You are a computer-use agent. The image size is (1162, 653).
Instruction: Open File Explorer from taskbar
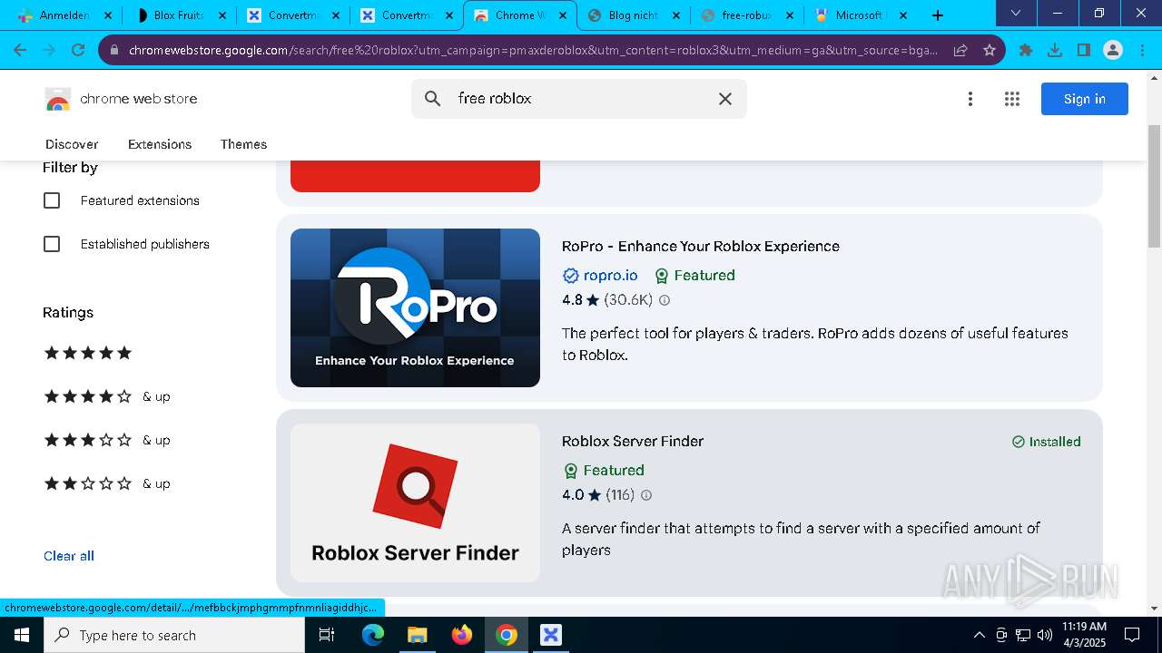click(x=417, y=635)
